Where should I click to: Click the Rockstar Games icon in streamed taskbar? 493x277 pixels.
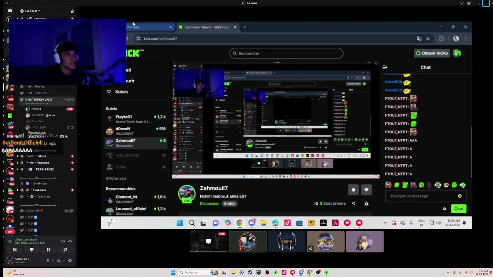tap(311, 223)
